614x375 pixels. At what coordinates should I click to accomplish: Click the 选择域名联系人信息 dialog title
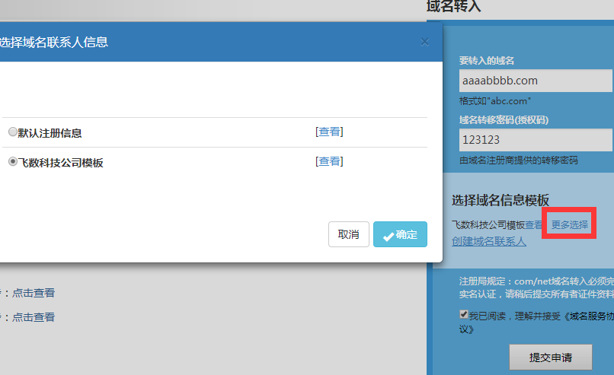53,42
